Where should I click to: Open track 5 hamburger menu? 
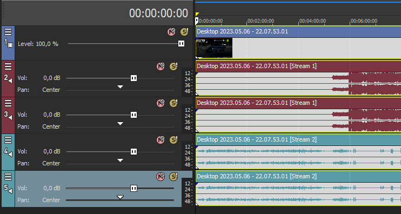point(8,176)
